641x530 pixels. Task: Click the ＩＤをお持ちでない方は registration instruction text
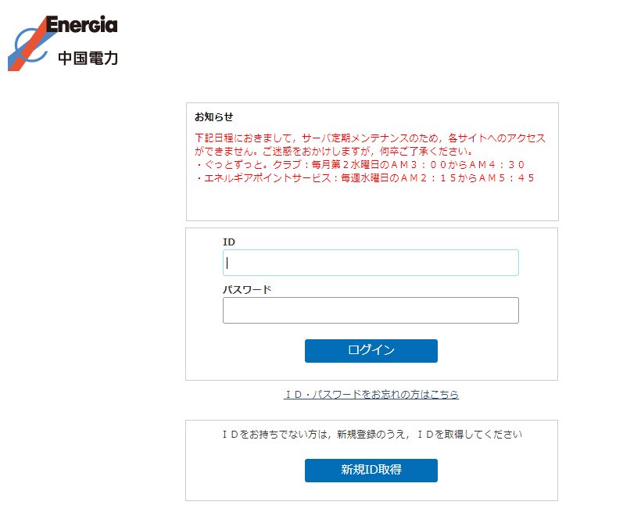pyautogui.click(x=371, y=435)
